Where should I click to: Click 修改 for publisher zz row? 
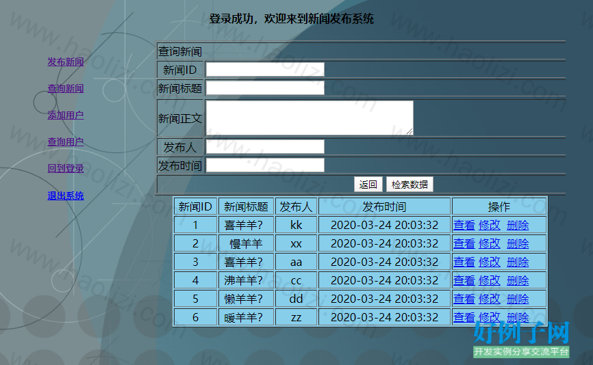tap(490, 317)
